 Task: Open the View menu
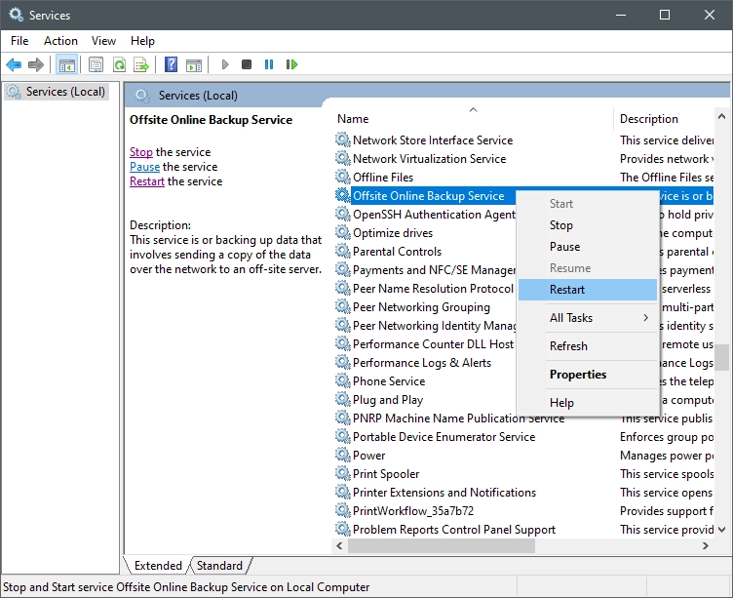click(103, 41)
